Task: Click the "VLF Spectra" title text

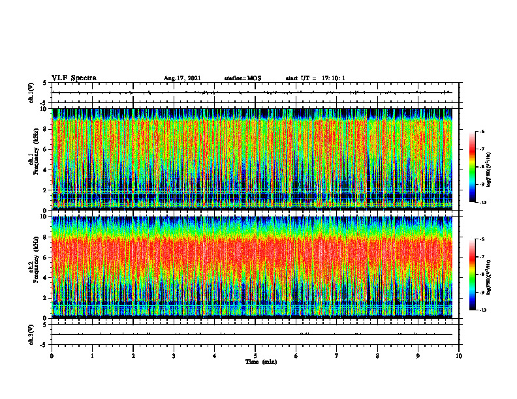Action: (74, 78)
